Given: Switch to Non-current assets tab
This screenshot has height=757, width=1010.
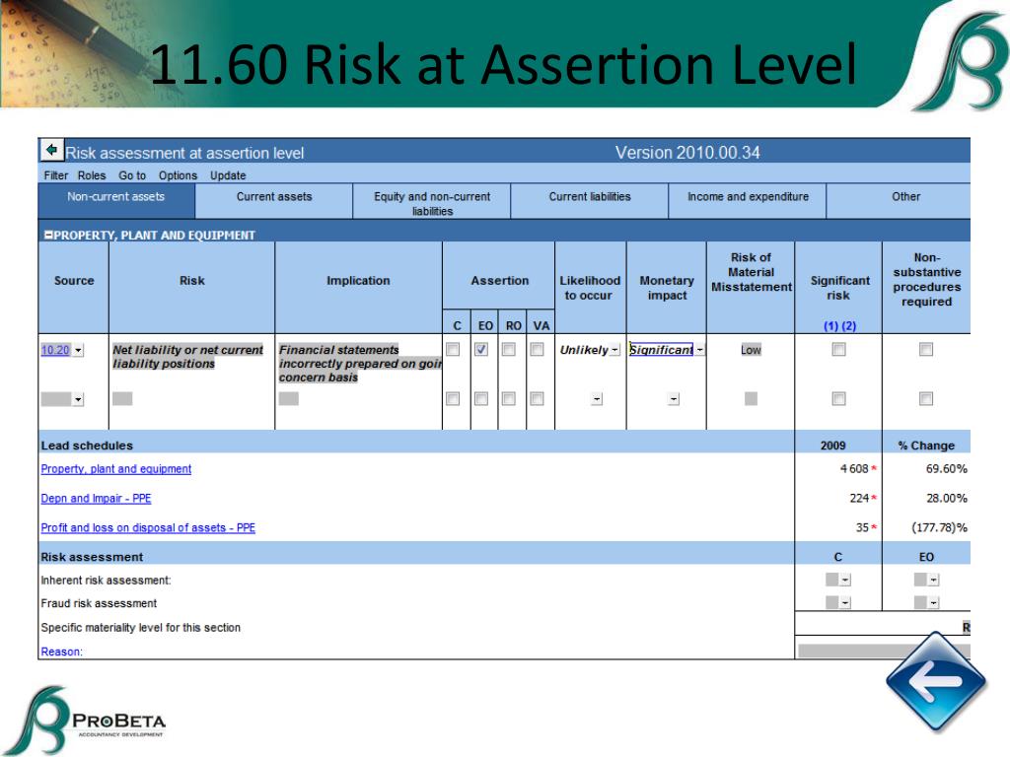Looking at the screenshot, I should pos(116,201).
